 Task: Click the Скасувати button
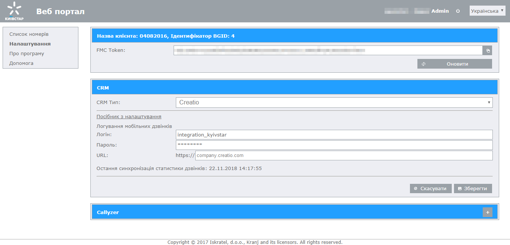click(x=430, y=188)
